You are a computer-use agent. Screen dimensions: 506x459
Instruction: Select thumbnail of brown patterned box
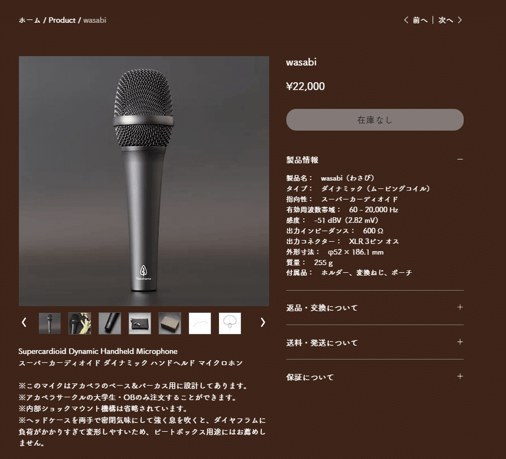tap(170, 323)
